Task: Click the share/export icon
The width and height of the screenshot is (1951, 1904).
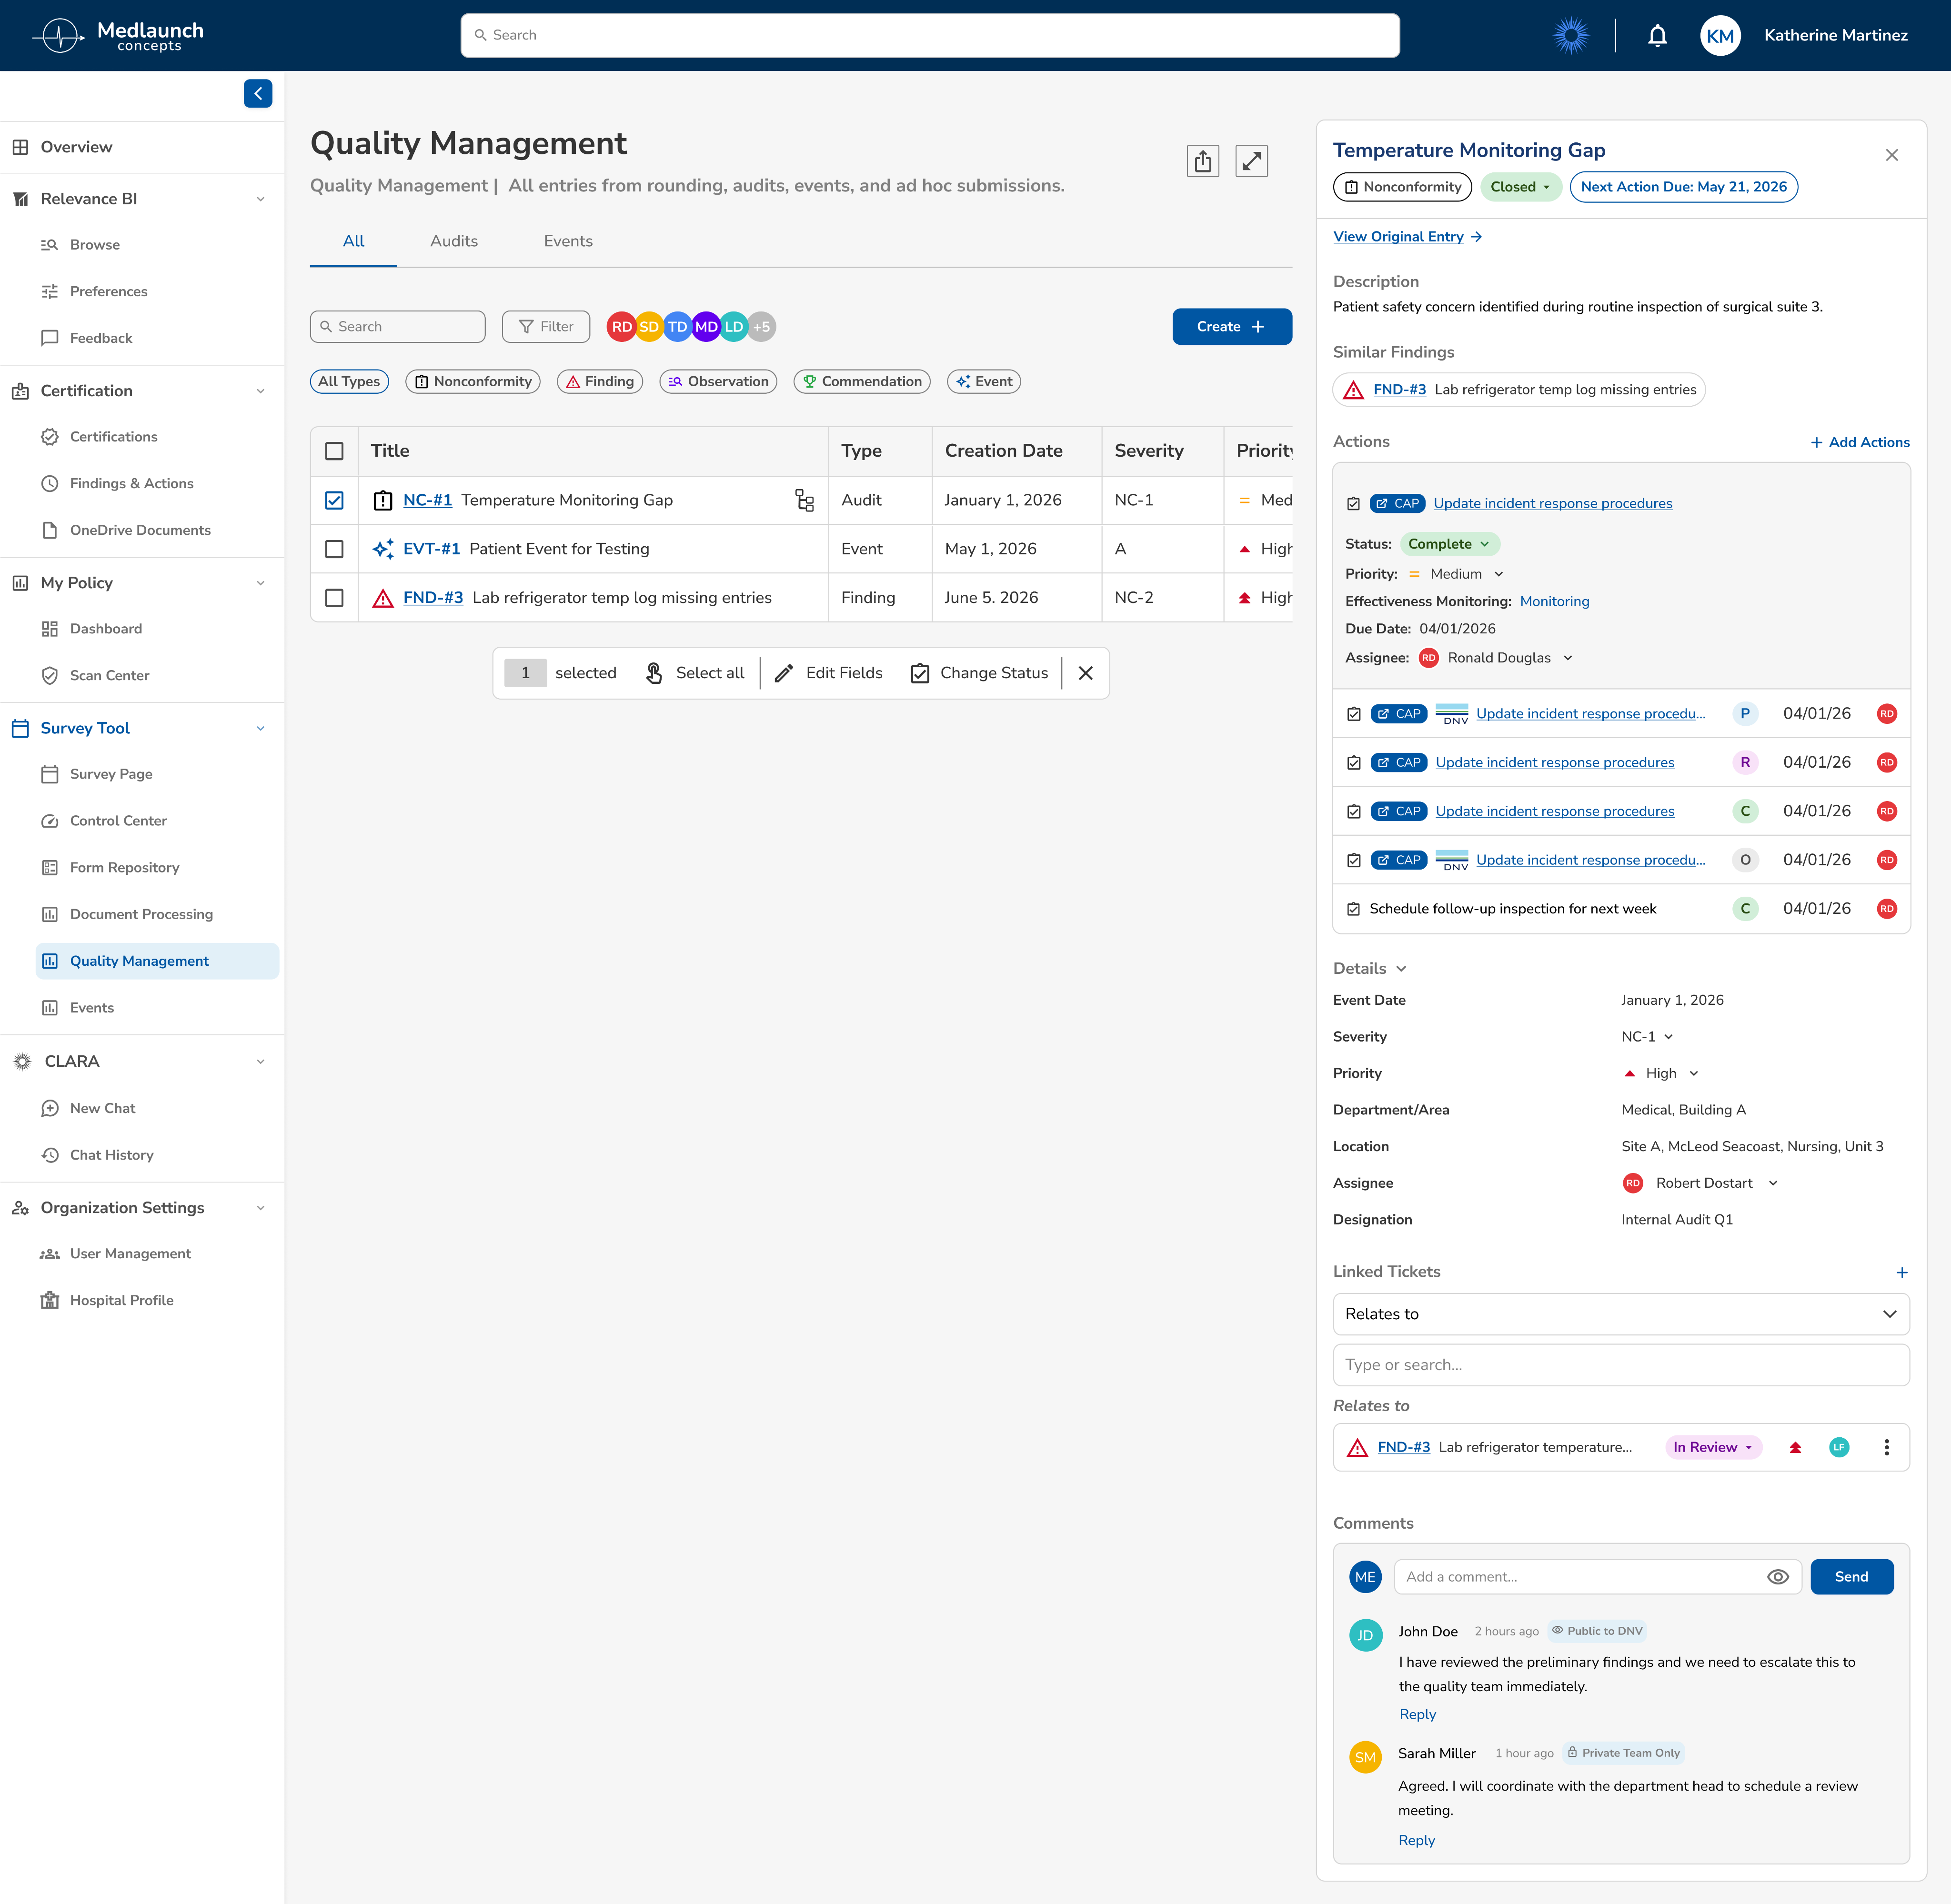Action: (x=1203, y=161)
